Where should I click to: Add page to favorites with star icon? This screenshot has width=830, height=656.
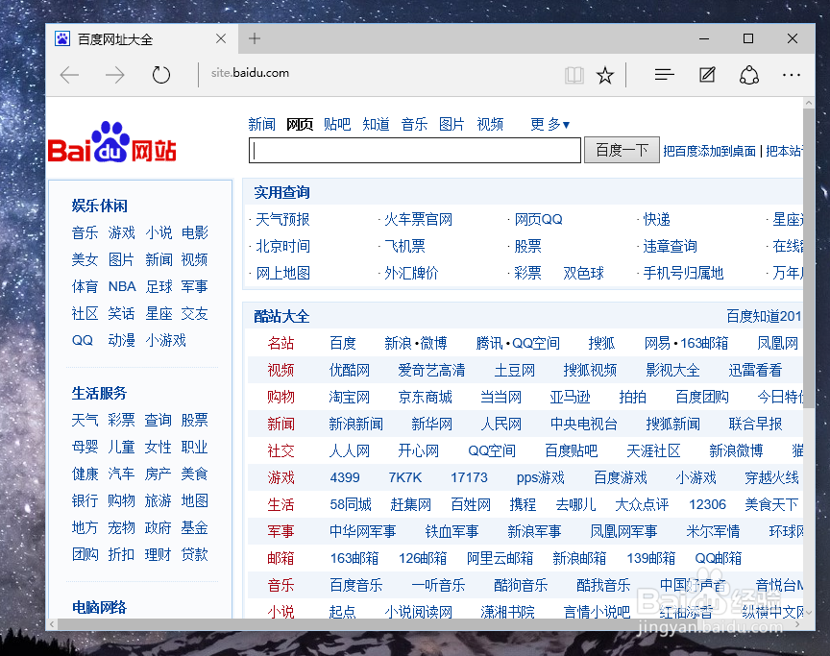pyautogui.click(x=605, y=75)
